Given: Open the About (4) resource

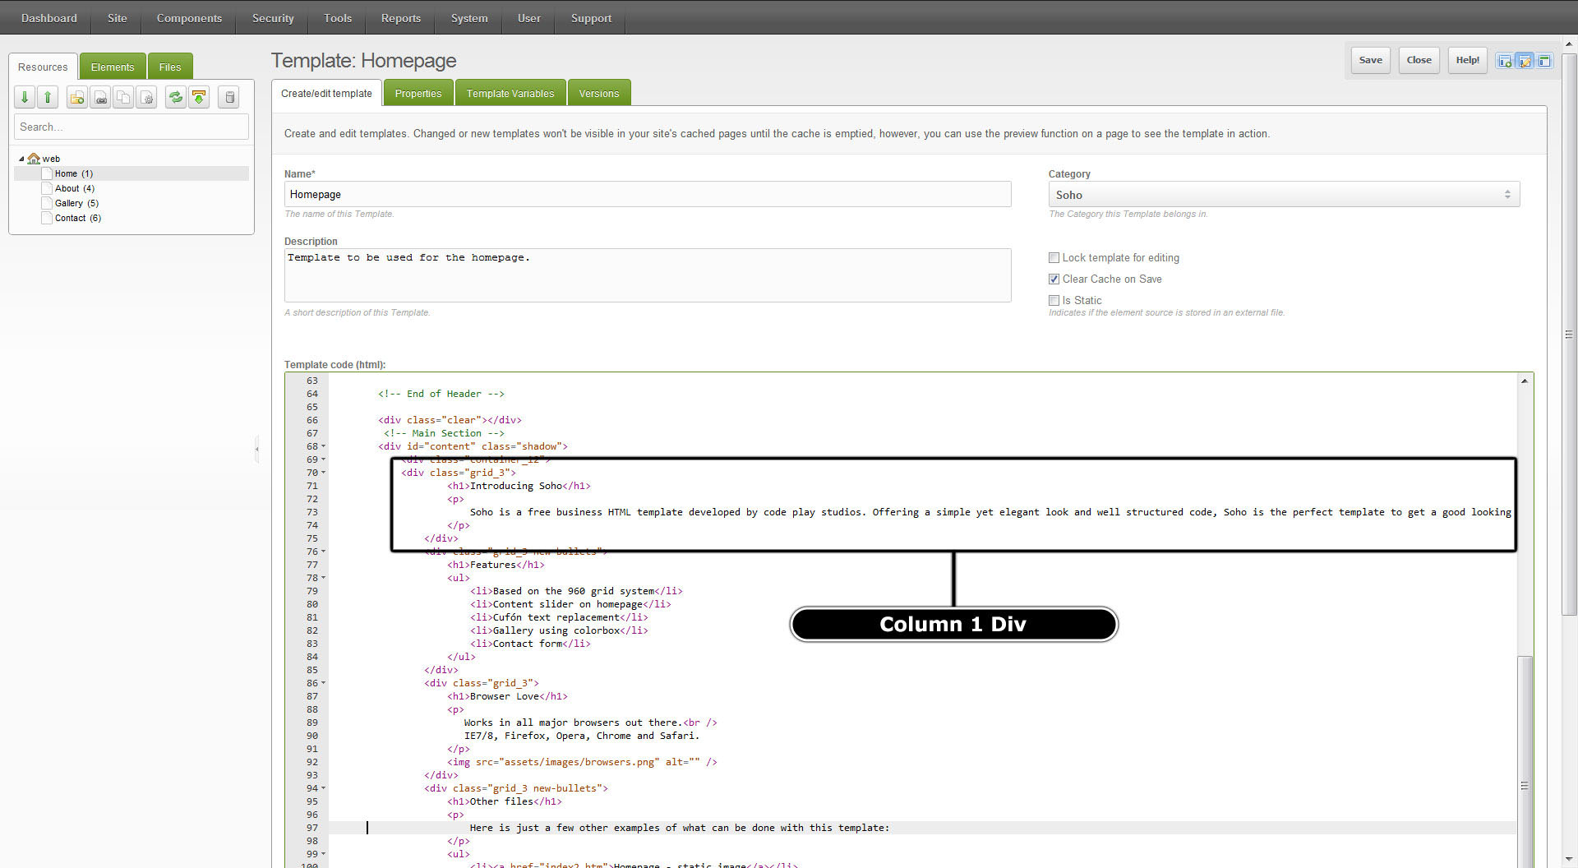Looking at the screenshot, I should click(x=75, y=188).
